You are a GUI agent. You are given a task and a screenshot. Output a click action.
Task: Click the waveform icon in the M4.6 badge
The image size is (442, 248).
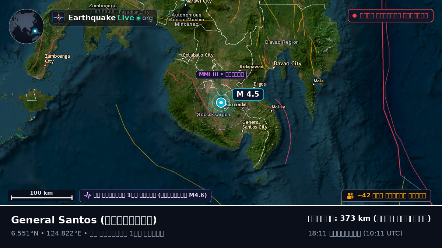tap(88, 195)
